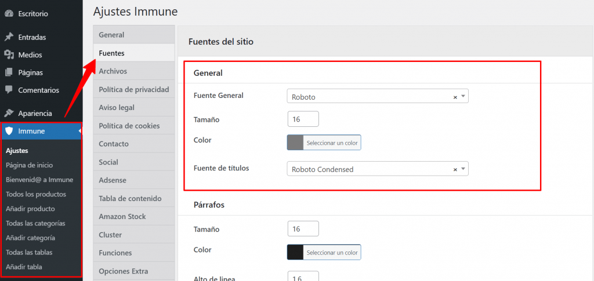594x281 pixels.
Task: Click the gray General color swatch
Action: coord(295,143)
